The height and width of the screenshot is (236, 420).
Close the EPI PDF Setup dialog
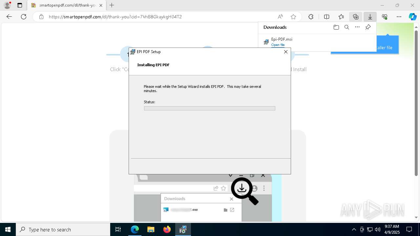click(x=285, y=52)
